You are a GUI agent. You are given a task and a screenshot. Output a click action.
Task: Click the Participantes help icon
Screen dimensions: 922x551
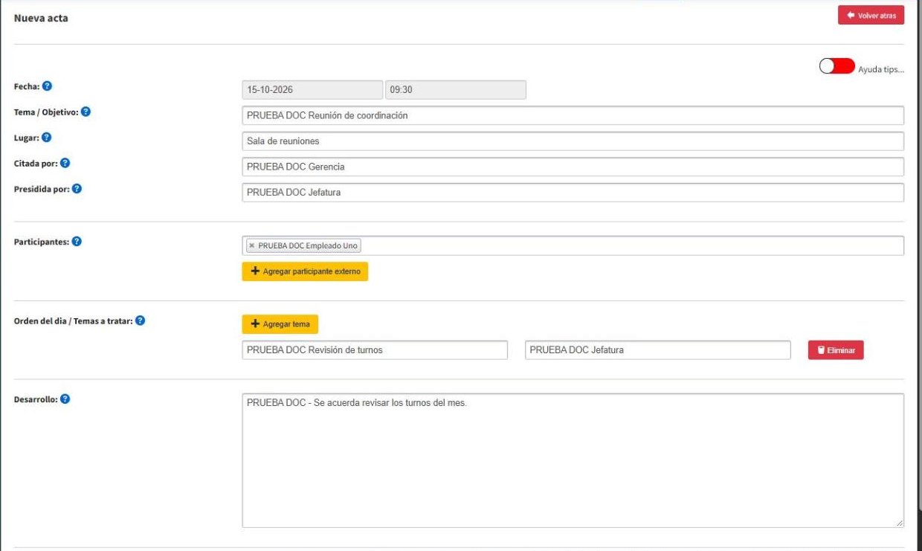[77, 242]
